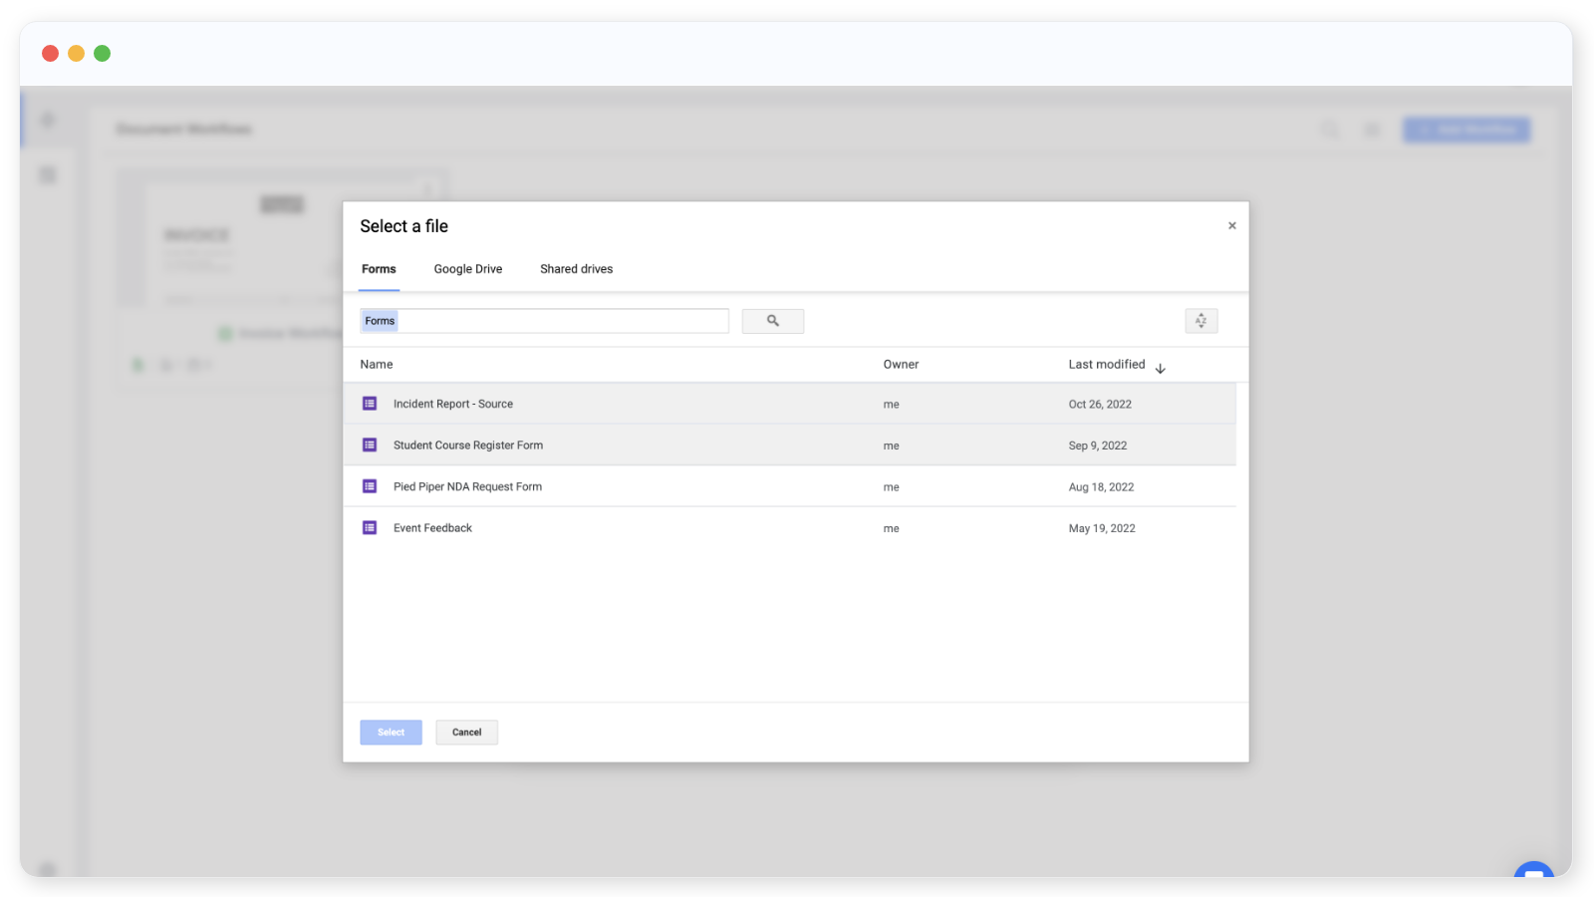Choose the Pied Piper NDA Request Form name

[x=467, y=487]
